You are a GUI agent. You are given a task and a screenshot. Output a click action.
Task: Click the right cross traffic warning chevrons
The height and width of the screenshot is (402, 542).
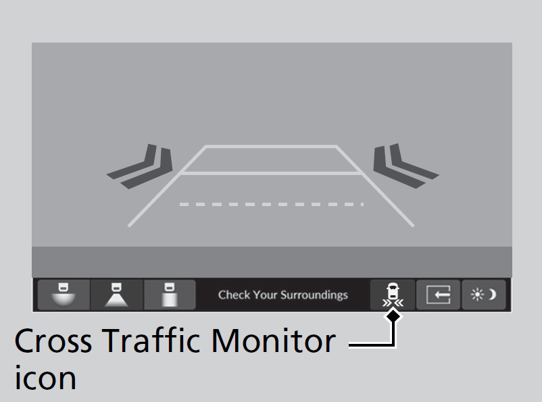pyautogui.click(x=406, y=166)
